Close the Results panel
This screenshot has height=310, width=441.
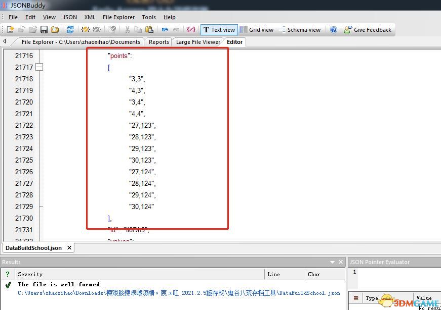(341, 262)
